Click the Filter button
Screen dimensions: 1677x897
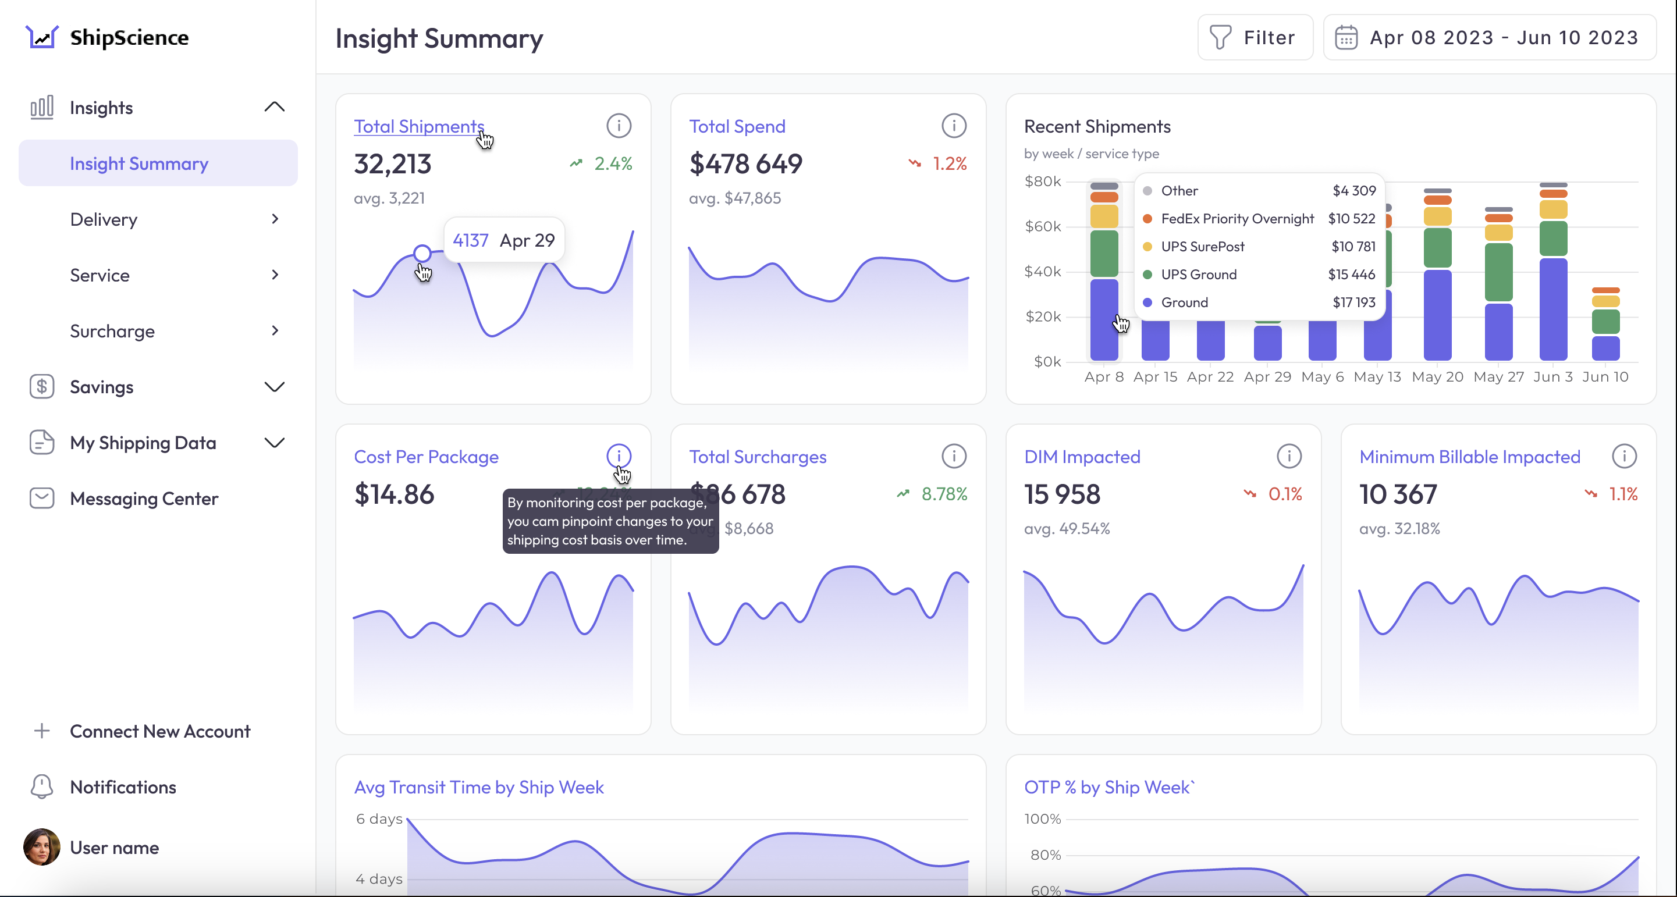pos(1255,38)
